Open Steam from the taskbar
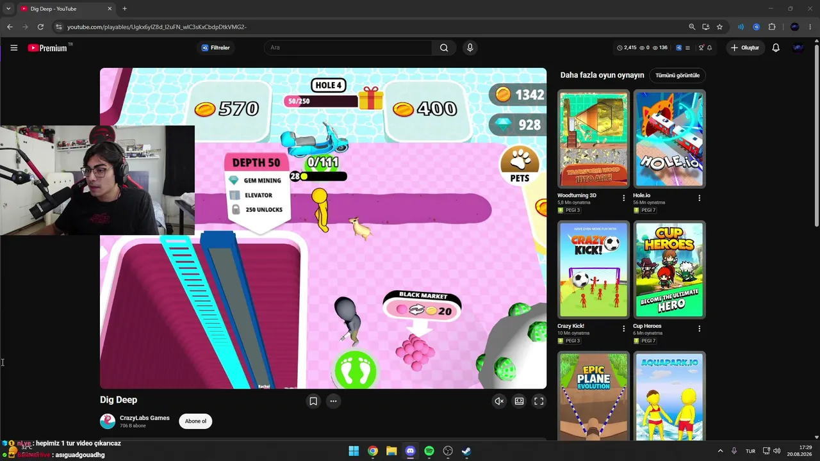The image size is (820, 461). pos(466,451)
